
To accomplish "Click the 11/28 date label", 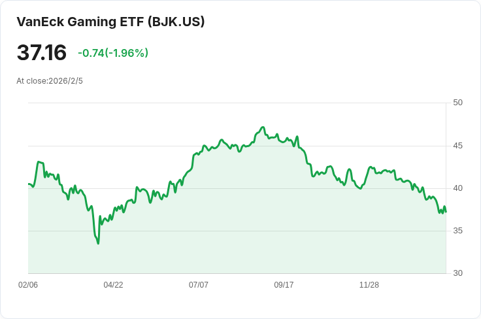I will [x=369, y=285].
